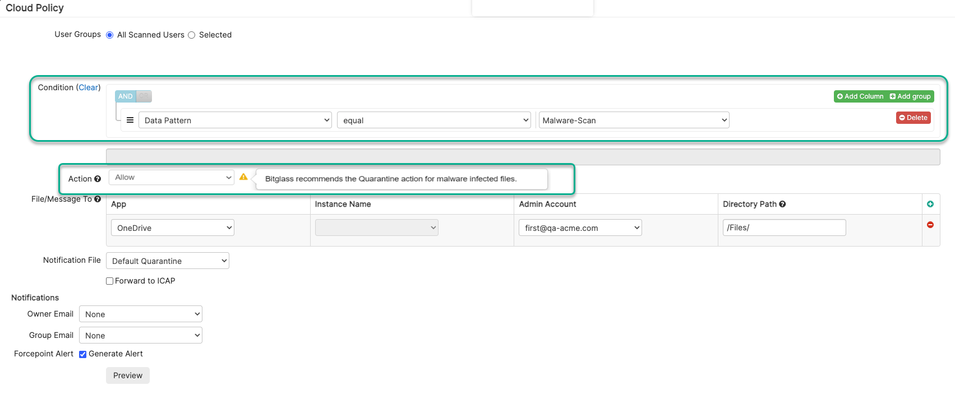Remove the OneDrive row with red minus icon

pos(930,225)
